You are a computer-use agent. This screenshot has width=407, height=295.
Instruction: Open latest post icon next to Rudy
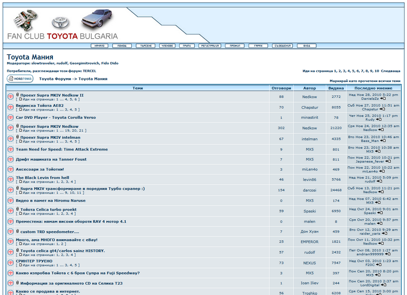379,120
